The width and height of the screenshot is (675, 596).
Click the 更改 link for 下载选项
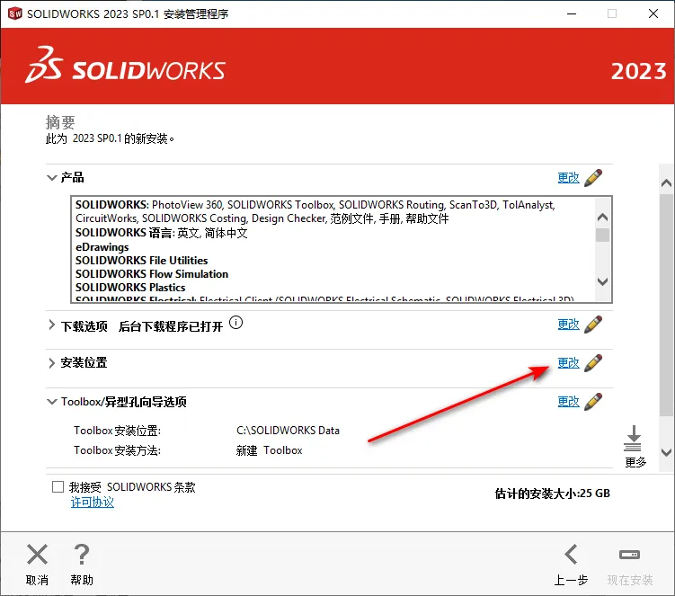tap(568, 325)
